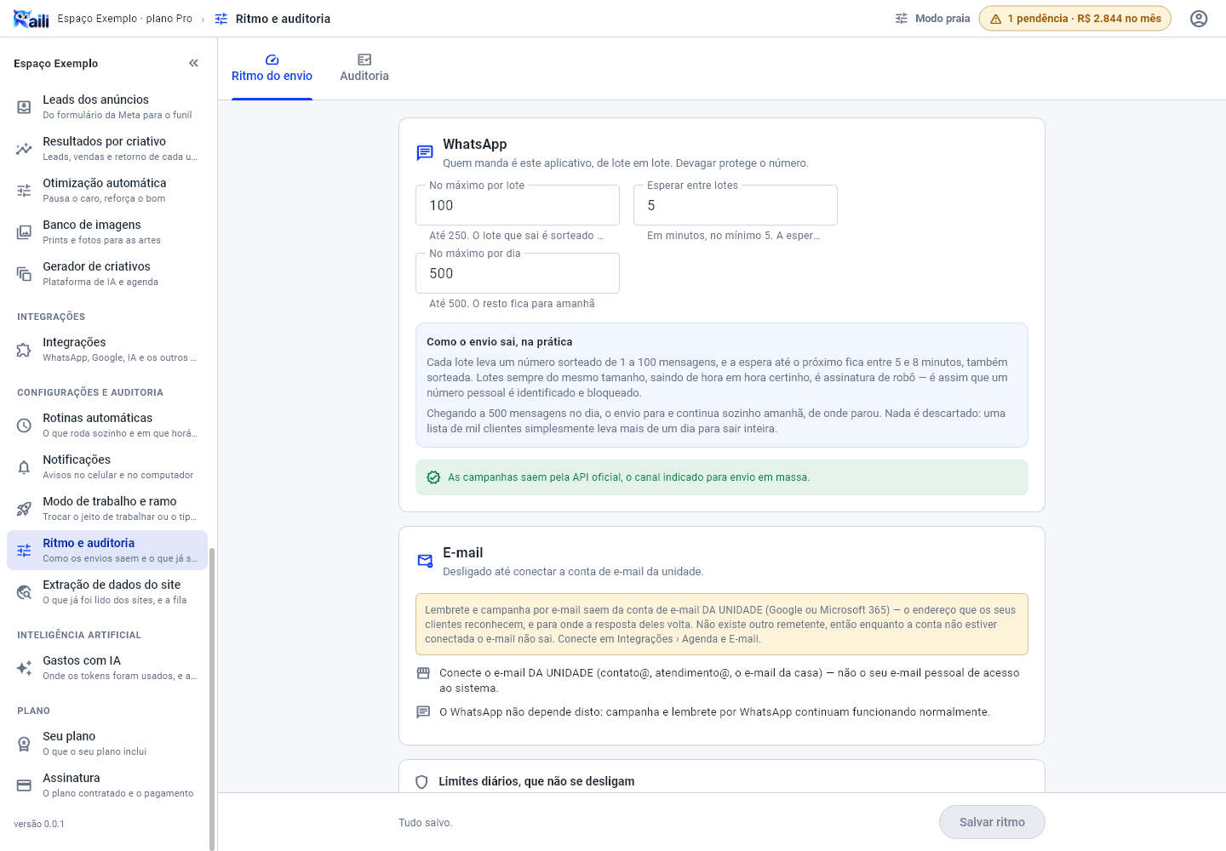The image size is (1226, 851).
Task: Click the Salvar ritmo button
Action: (992, 822)
